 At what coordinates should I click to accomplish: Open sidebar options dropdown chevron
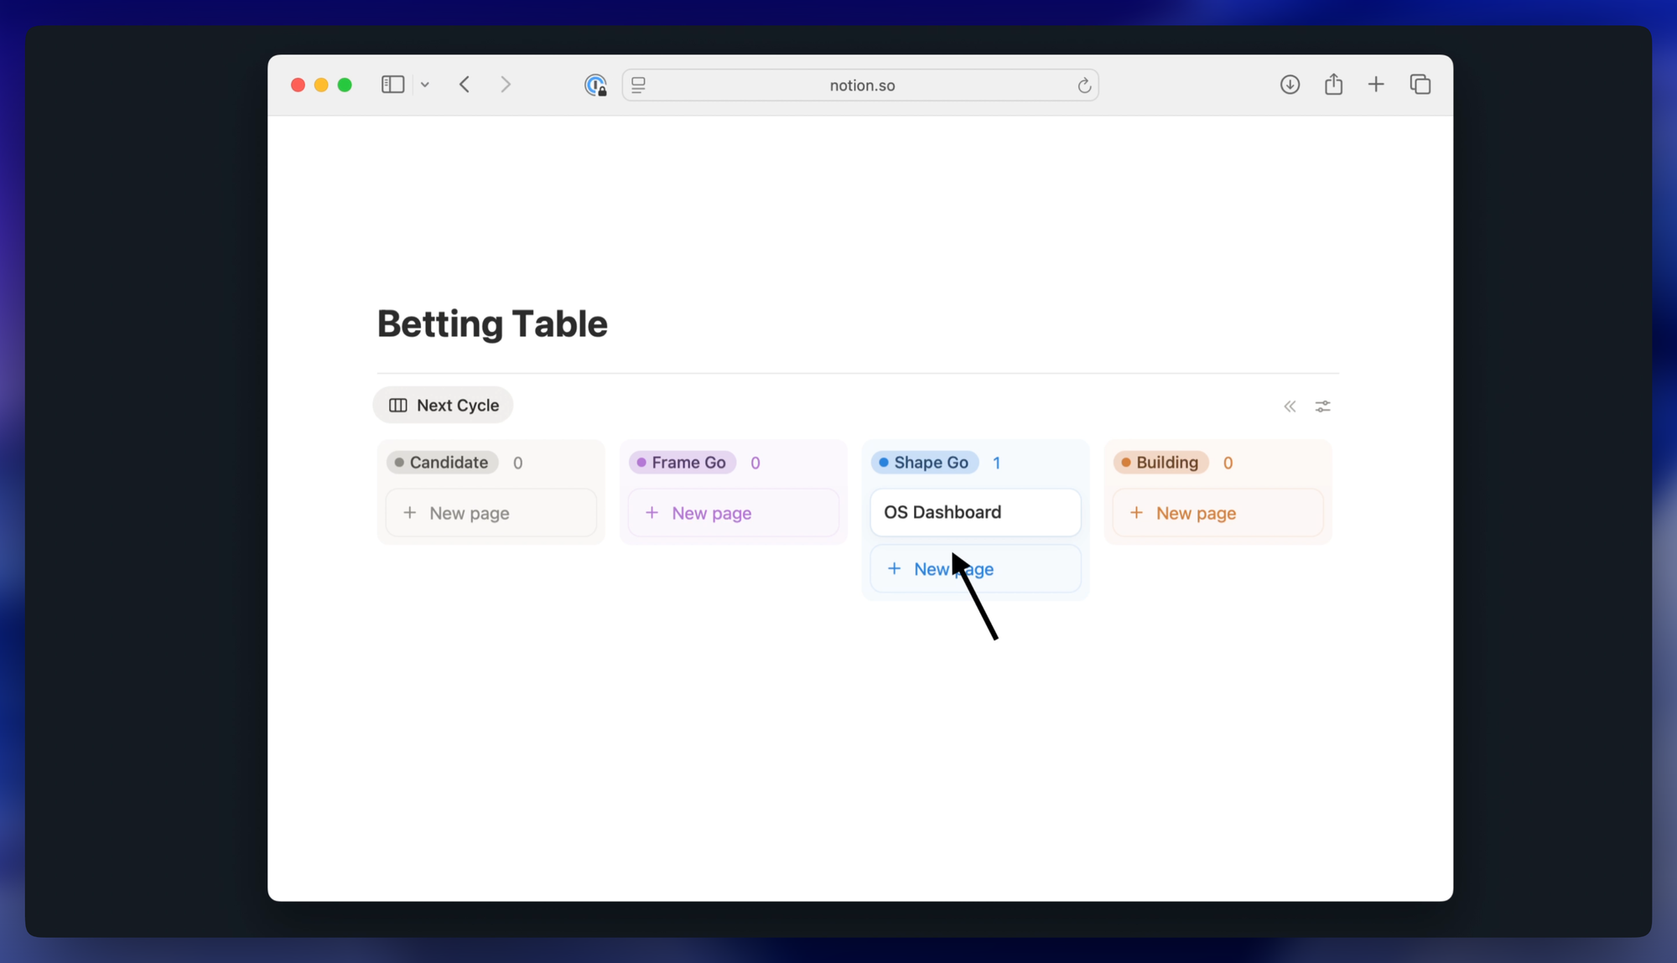[425, 85]
